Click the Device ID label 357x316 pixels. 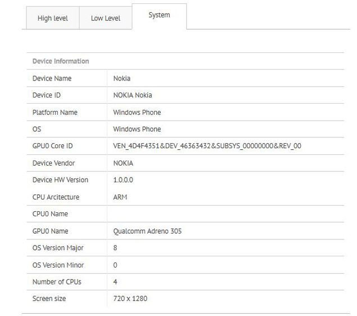pos(47,95)
